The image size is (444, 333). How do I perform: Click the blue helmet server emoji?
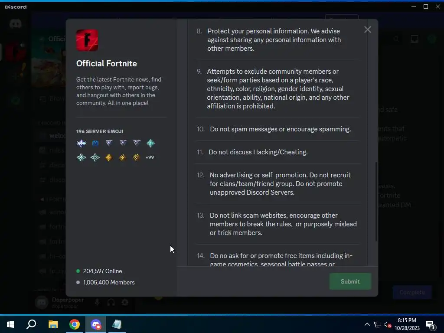pyautogui.click(x=95, y=143)
